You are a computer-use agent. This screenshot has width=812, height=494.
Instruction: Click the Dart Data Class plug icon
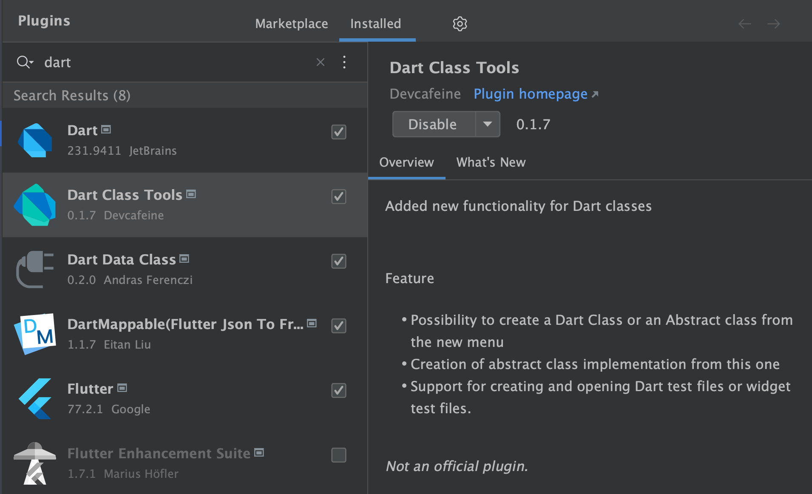[35, 270]
